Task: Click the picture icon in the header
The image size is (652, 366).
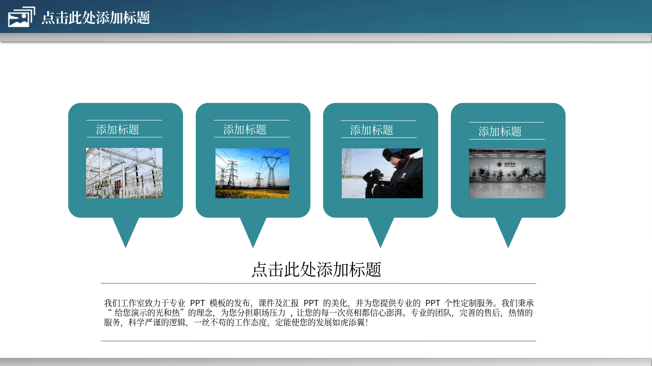Action: tap(21, 17)
